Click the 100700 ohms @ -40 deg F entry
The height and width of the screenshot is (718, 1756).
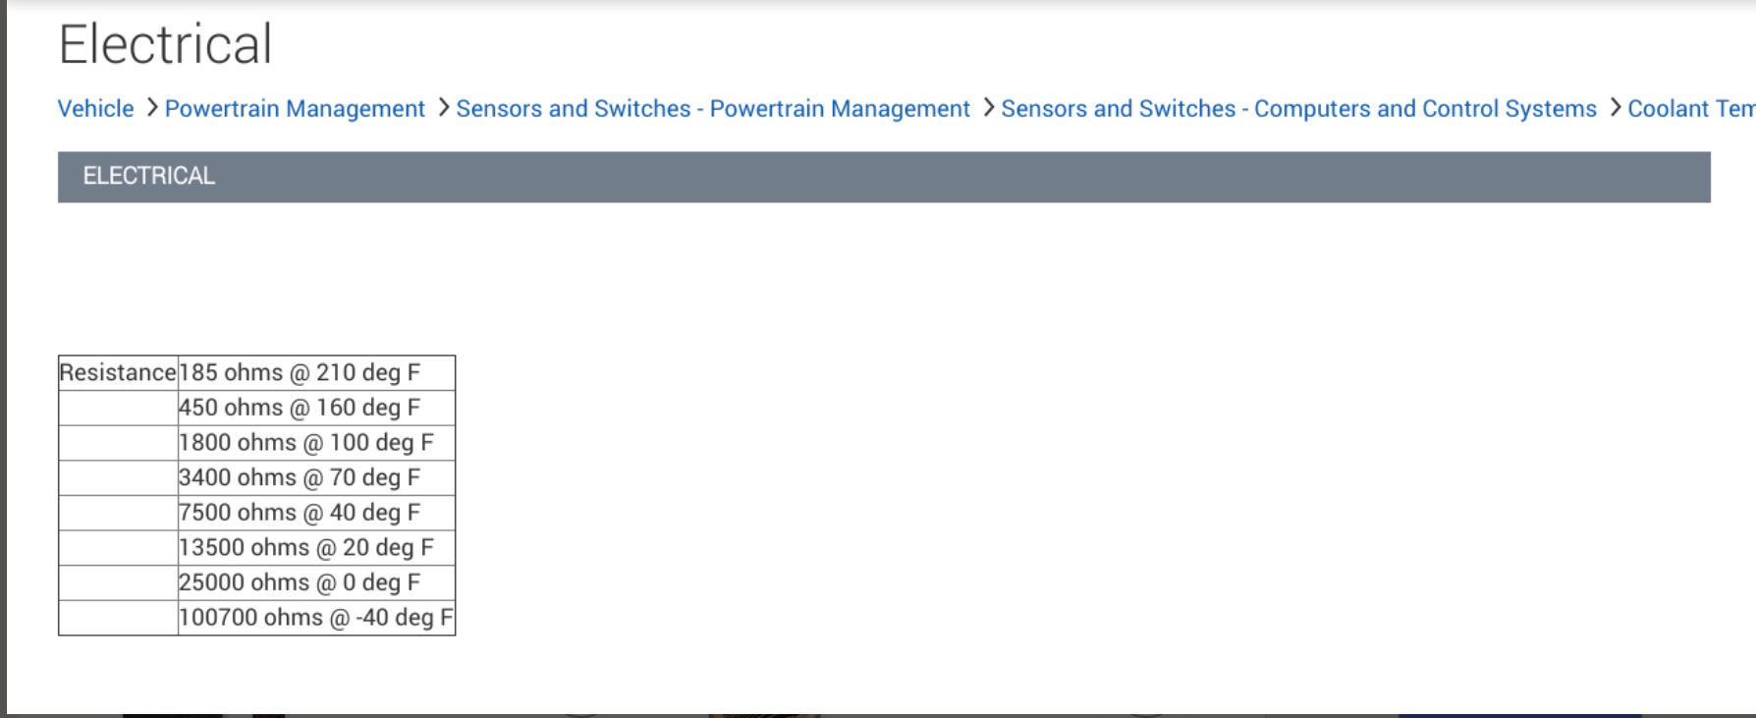pos(315,618)
